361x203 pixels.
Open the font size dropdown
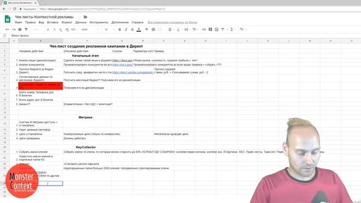[109, 29]
